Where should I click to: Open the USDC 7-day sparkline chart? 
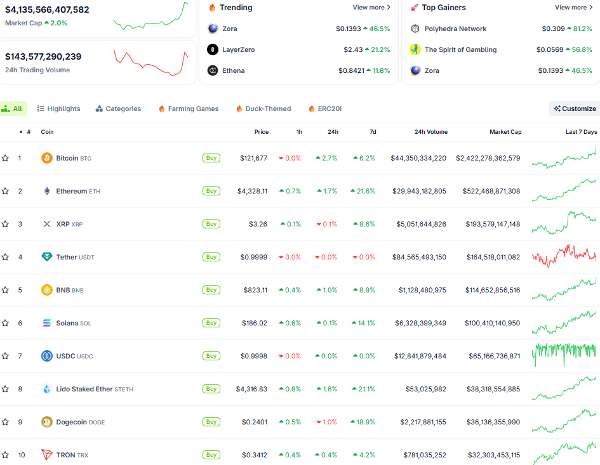[x=564, y=355]
